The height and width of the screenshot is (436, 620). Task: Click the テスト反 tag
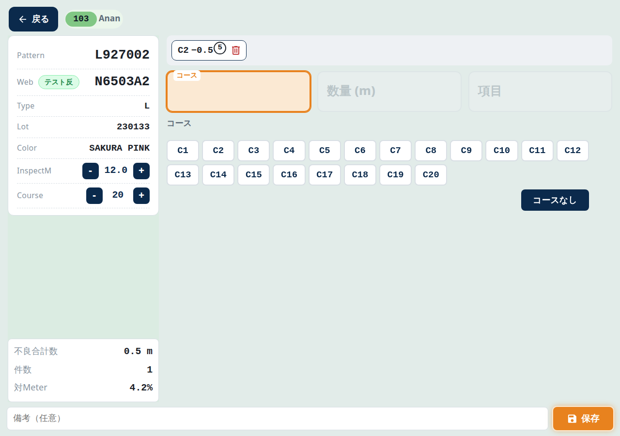coord(59,82)
